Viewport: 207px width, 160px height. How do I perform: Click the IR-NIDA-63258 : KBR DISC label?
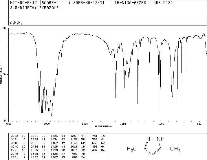[144, 3]
